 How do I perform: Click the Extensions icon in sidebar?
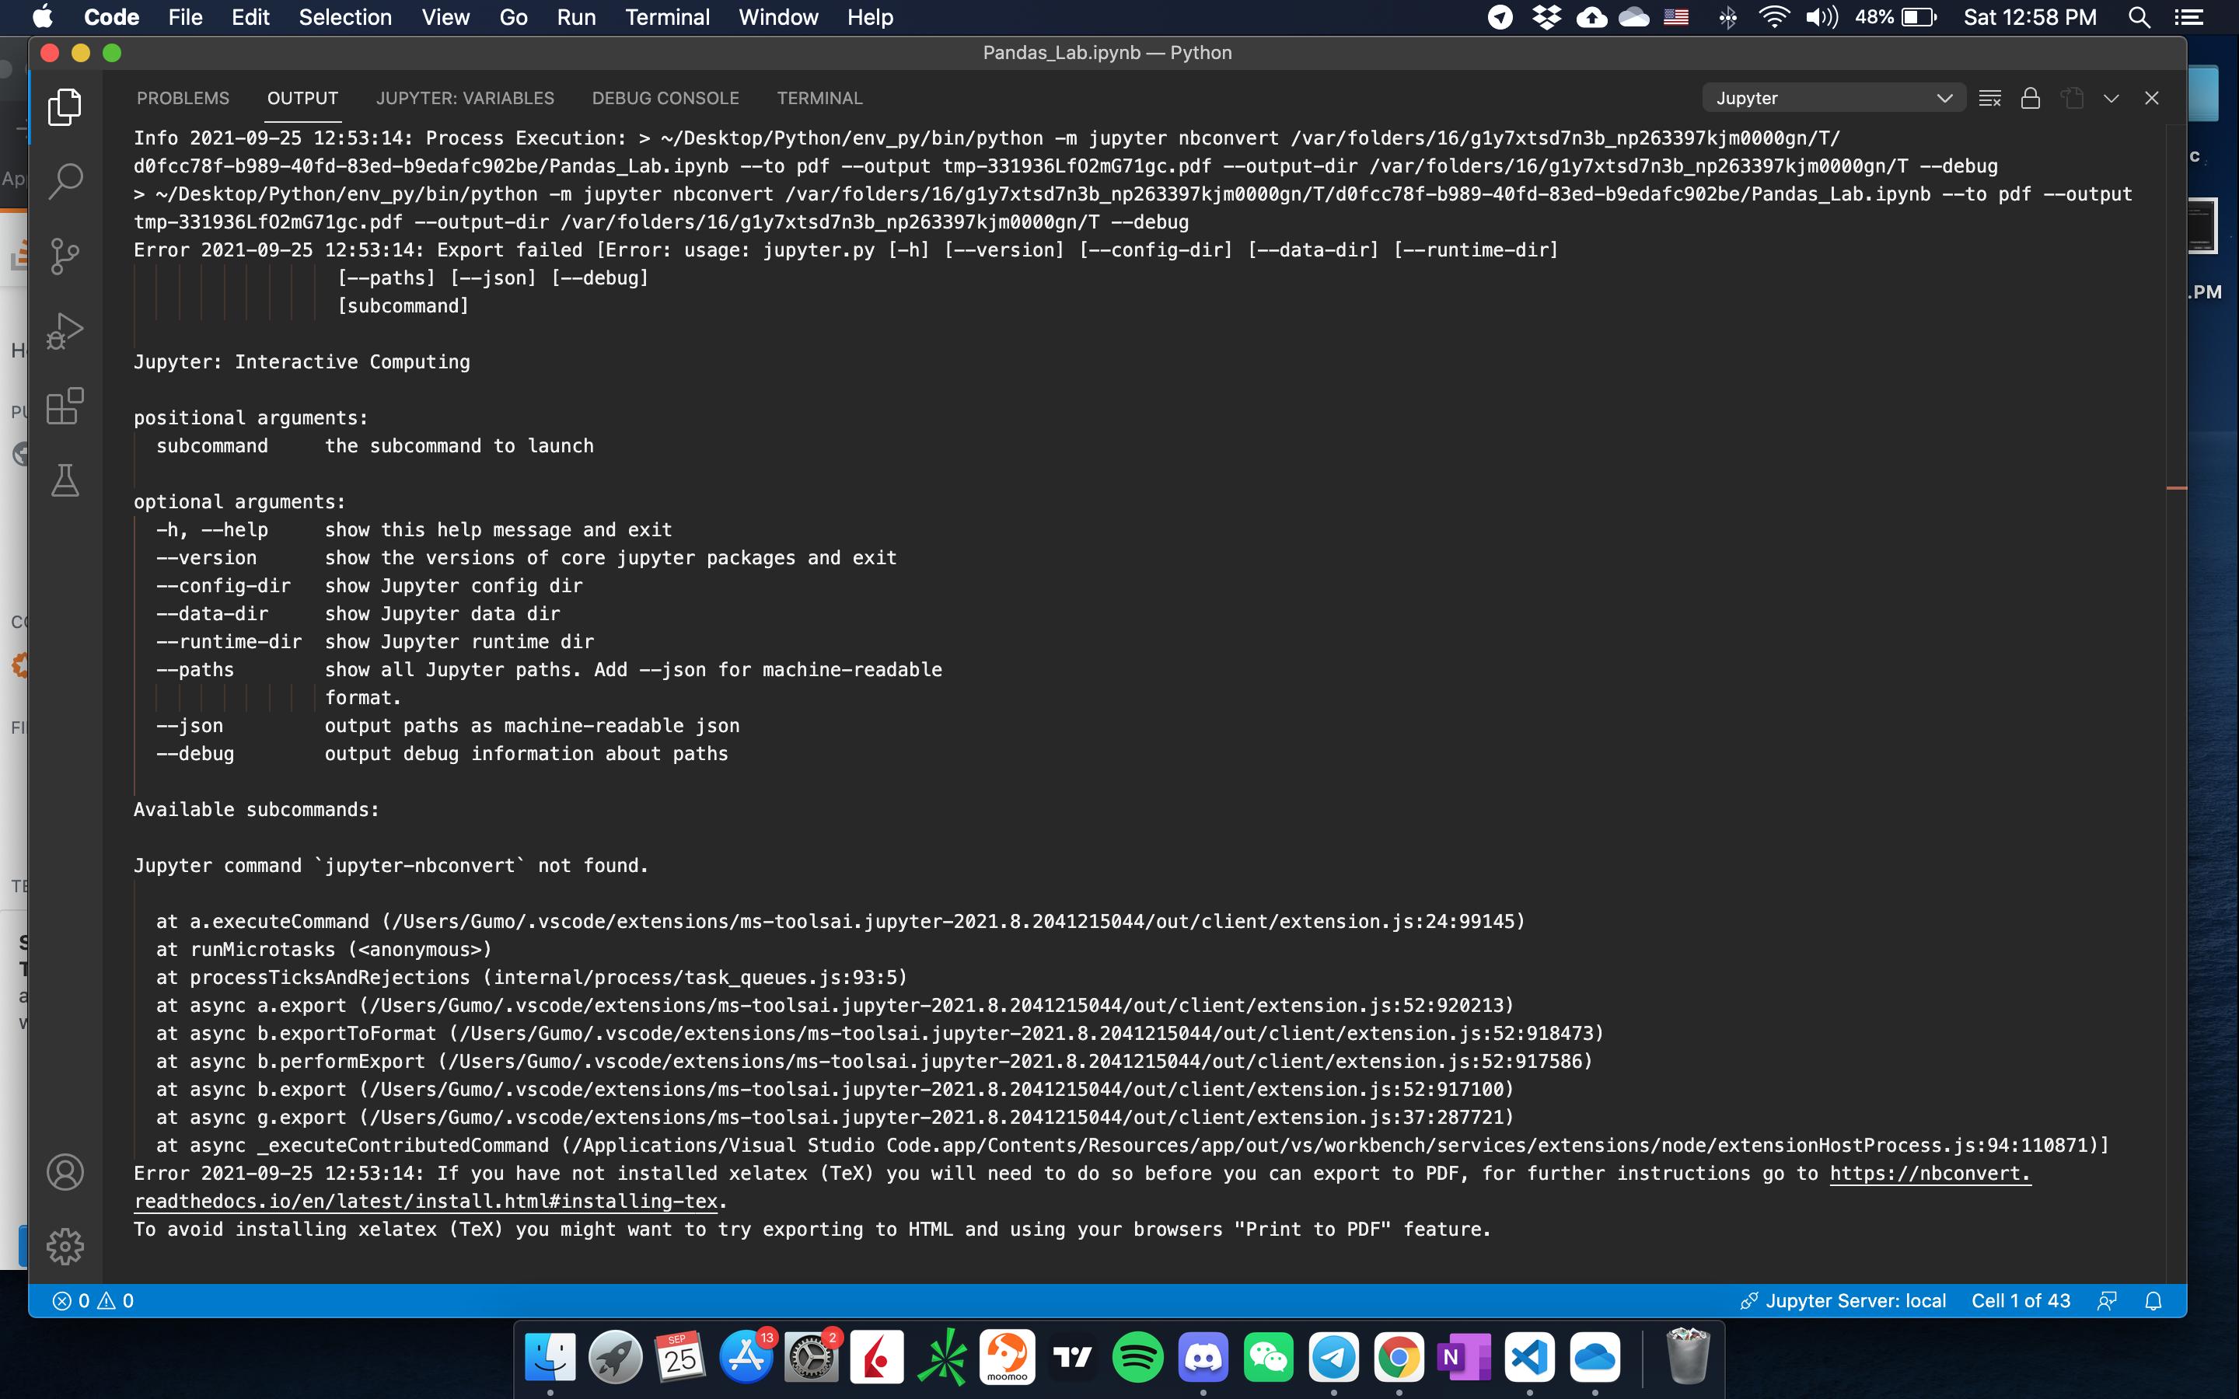(x=65, y=406)
